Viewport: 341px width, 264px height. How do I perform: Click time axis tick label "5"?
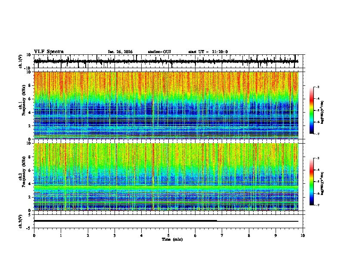[x=168, y=236]
